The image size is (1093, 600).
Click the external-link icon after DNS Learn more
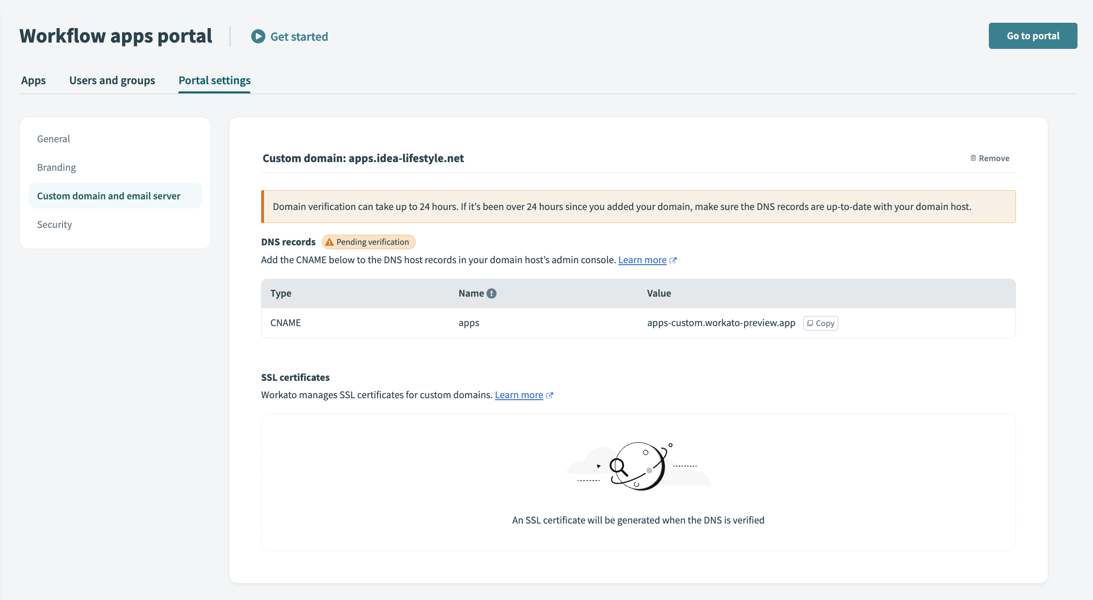673,260
